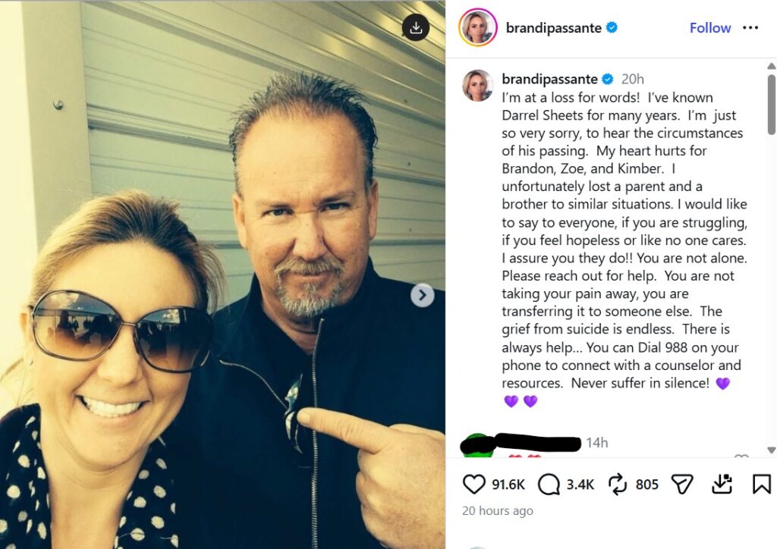Save the post with the bookmark icon
The image size is (777, 549).
(762, 484)
